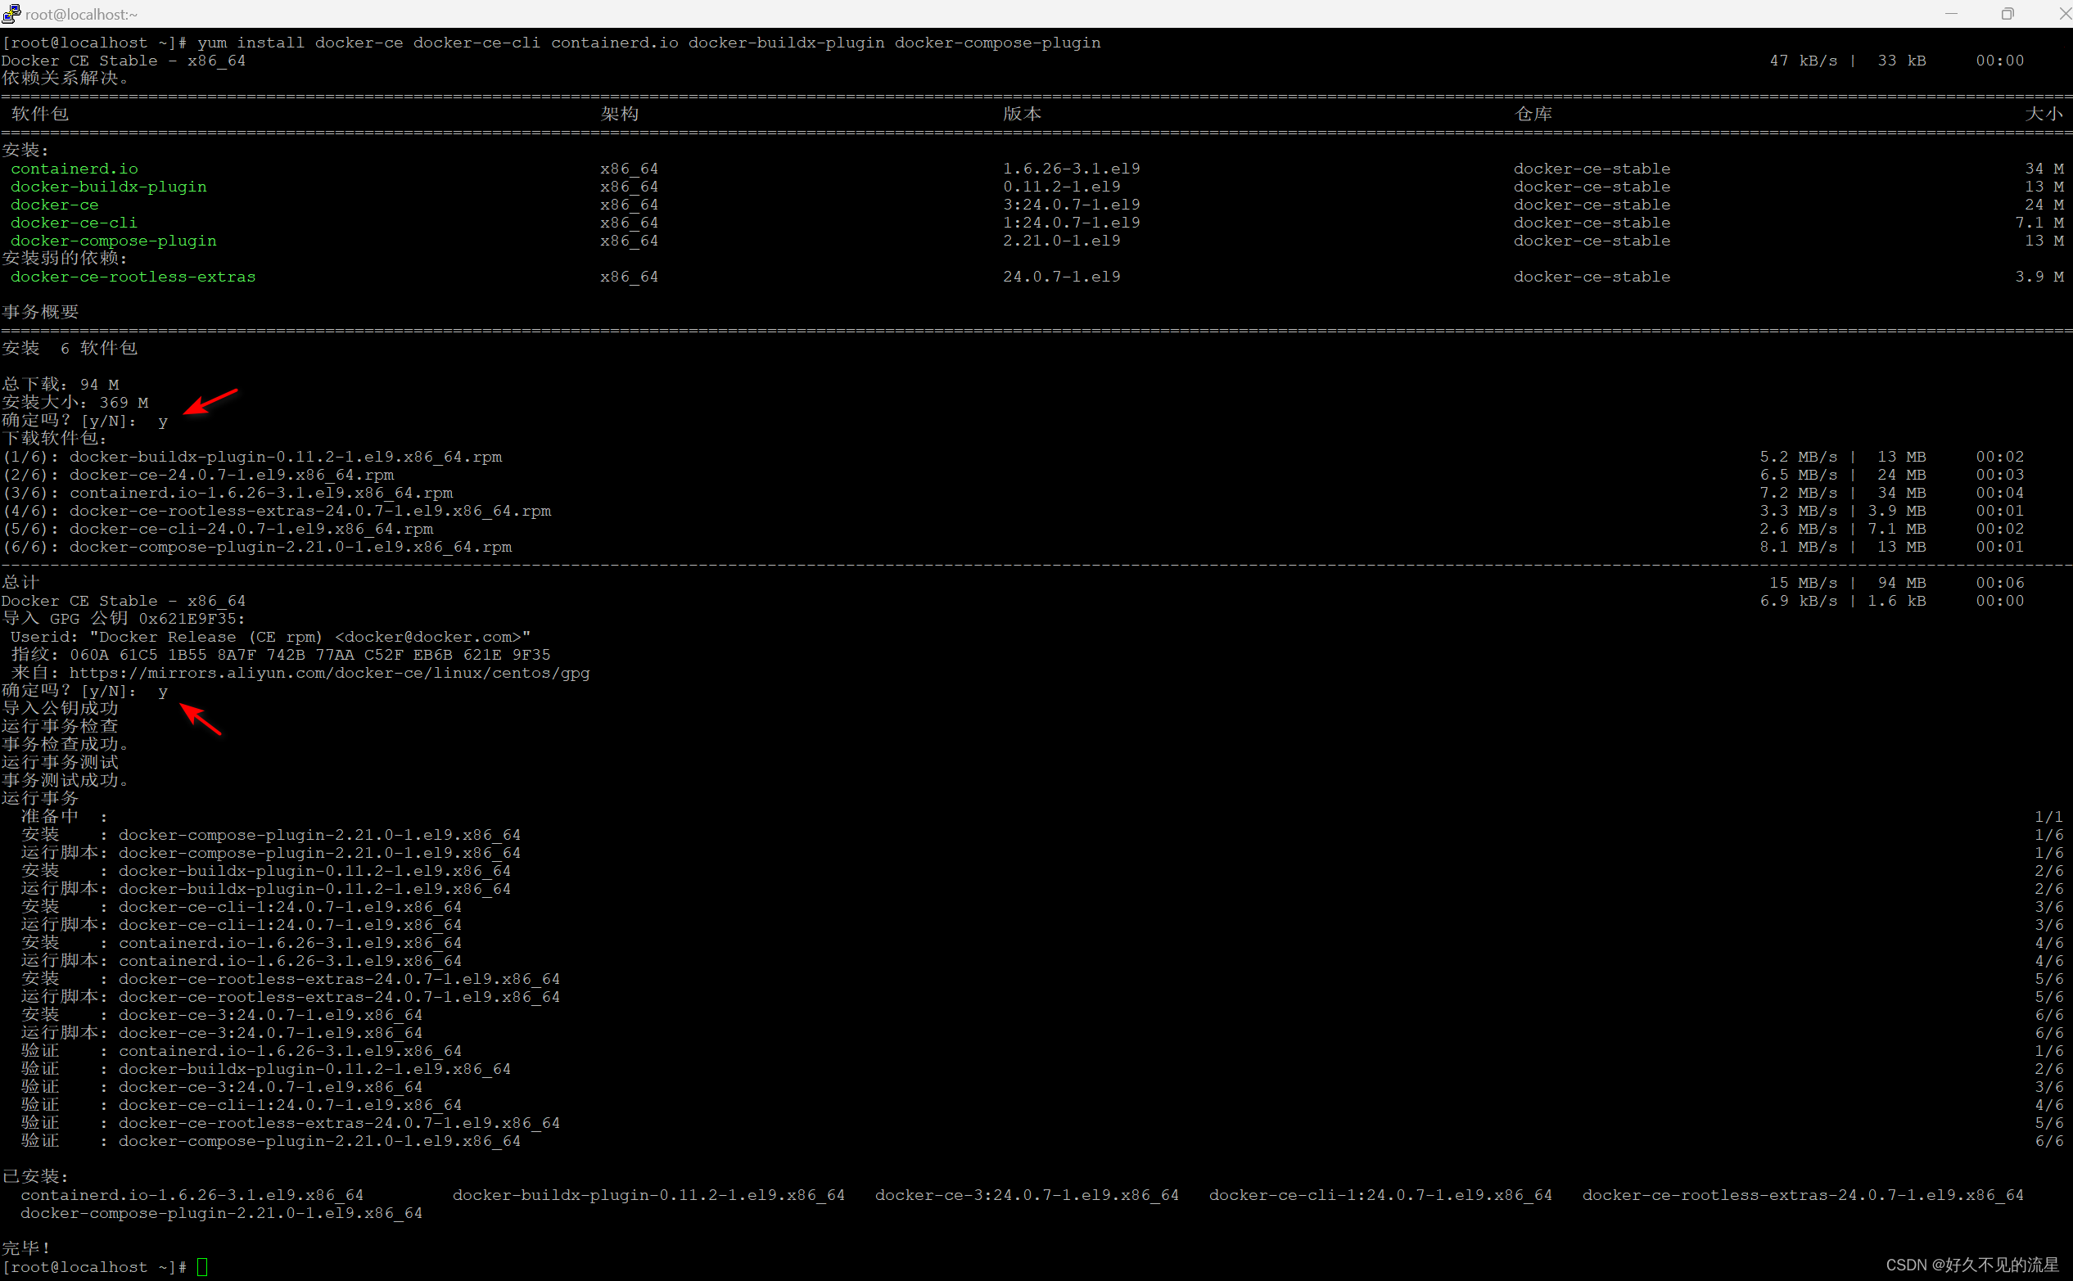Image resolution: width=2073 pixels, height=1281 pixels.
Task: Click the 仓库 column header
Action: [x=1533, y=114]
